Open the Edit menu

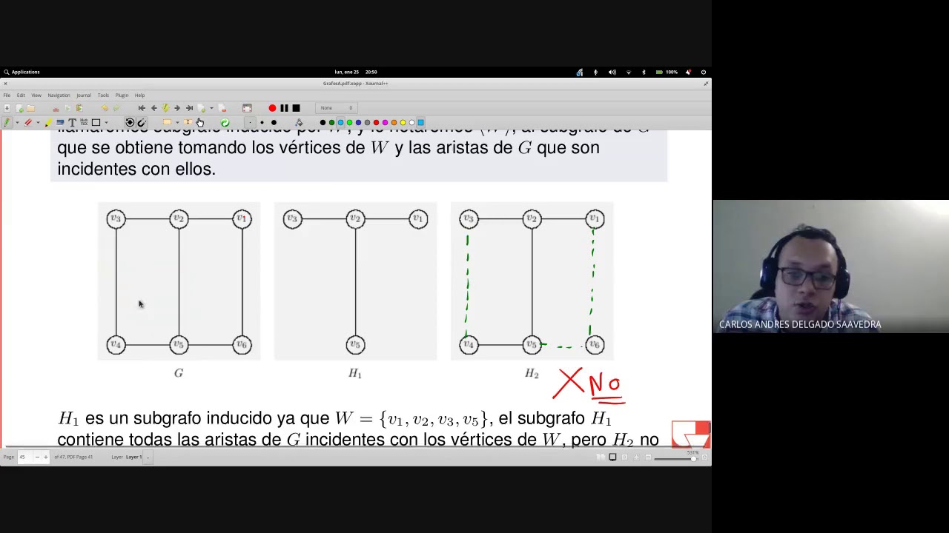point(21,95)
